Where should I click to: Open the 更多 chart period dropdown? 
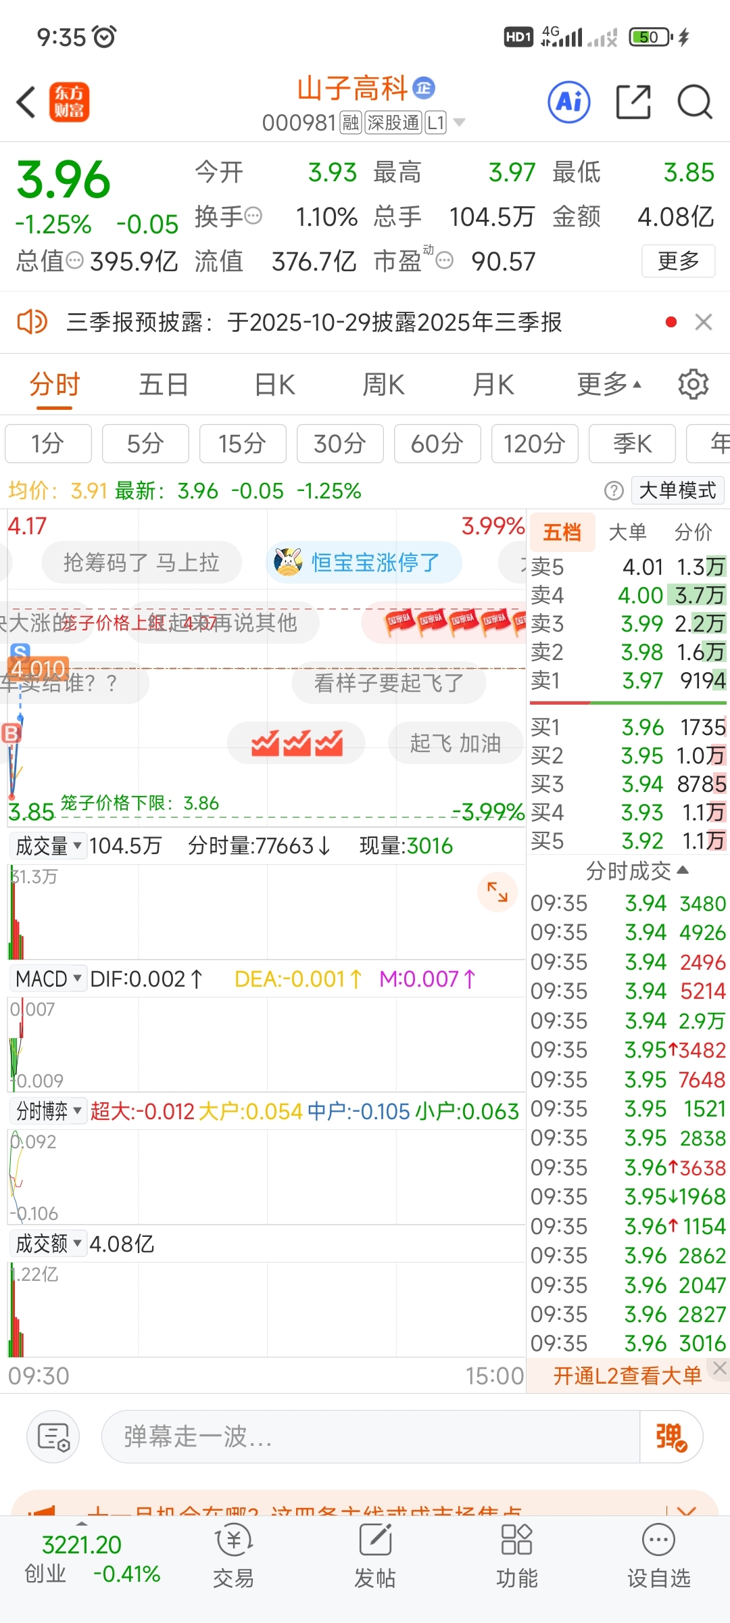609,385
